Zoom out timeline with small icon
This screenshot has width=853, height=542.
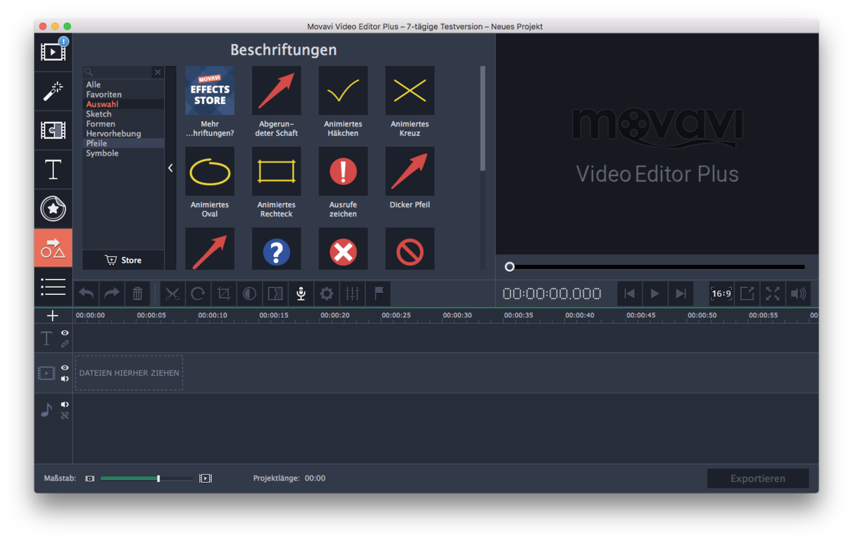(x=90, y=478)
